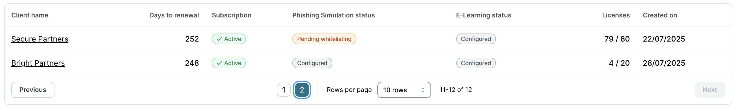
Task: Click Secure Partners' E-Learning Configured badge
Action: point(476,39)
